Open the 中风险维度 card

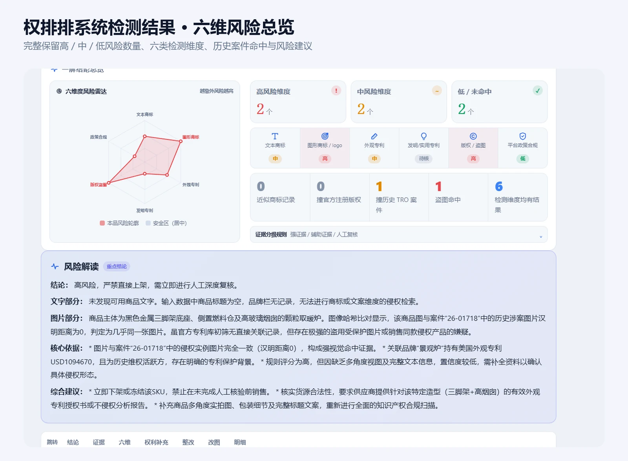pyautogui.click(x=399, y=102)
